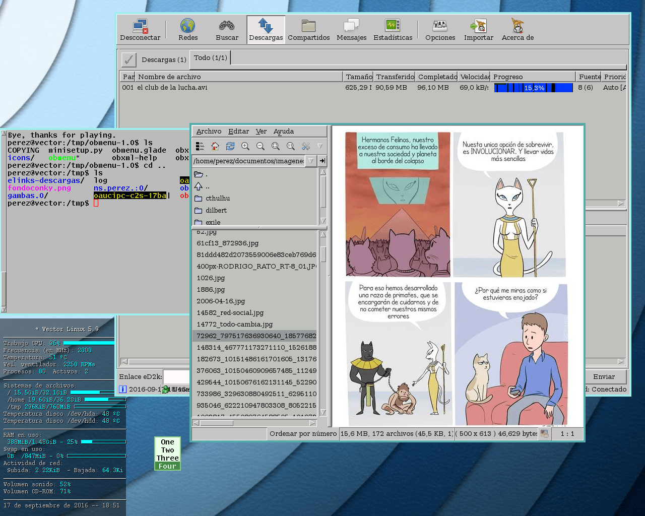Open the Ordenar por número sort menu
The height and width of the screenshot is (516, 645).
[x=303, y=433]
